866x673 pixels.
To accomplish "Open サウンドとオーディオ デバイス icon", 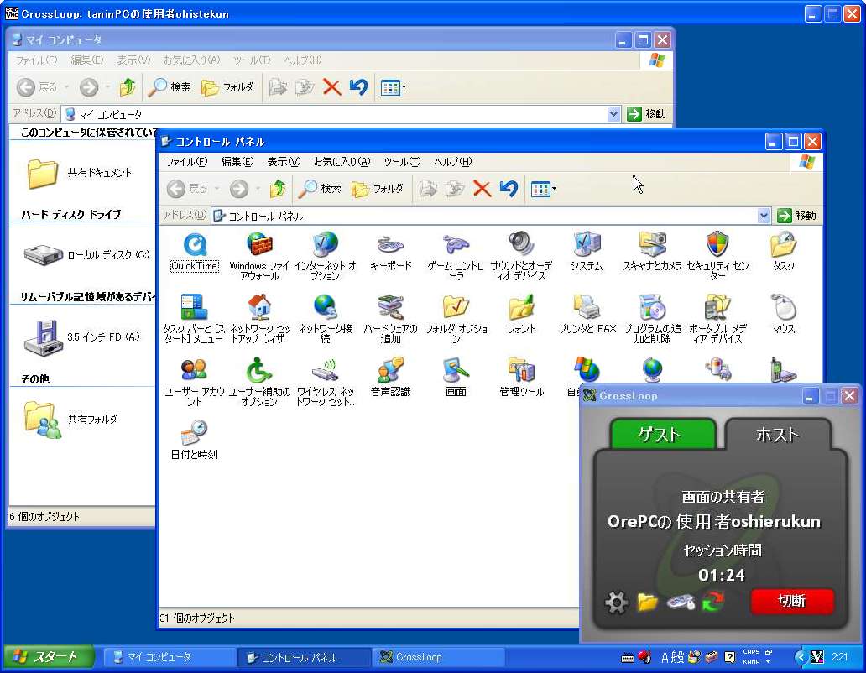I will pyautogui.click(x=521, y=245).
